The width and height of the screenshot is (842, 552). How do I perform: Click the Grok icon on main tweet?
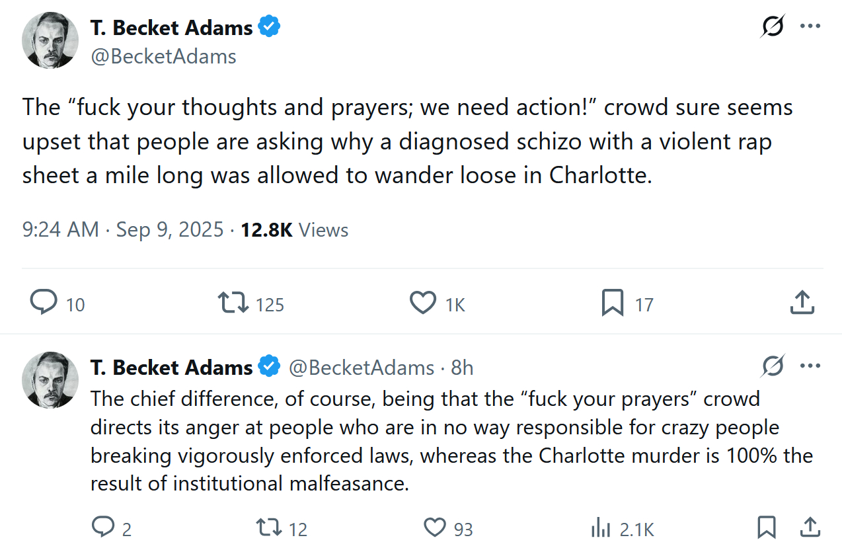click(x=773, y=27)
